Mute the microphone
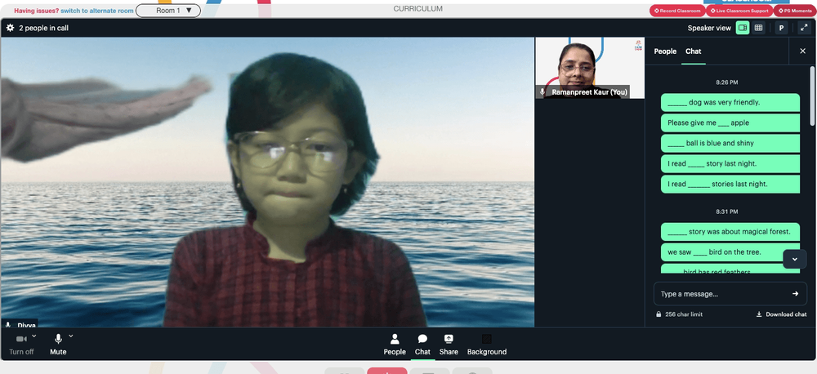The width and height of the screenshot is (817, 374). click(x=58, y=345)
